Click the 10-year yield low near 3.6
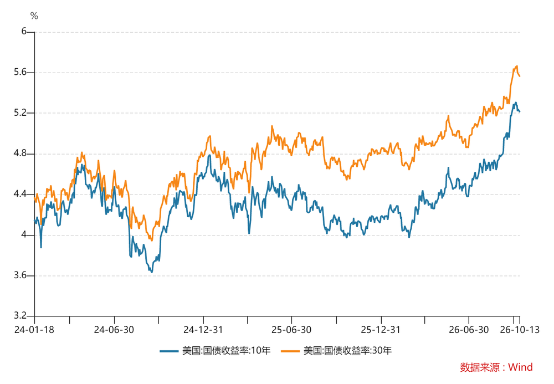Screen dimensions: 554x384 tap(152, 272)
